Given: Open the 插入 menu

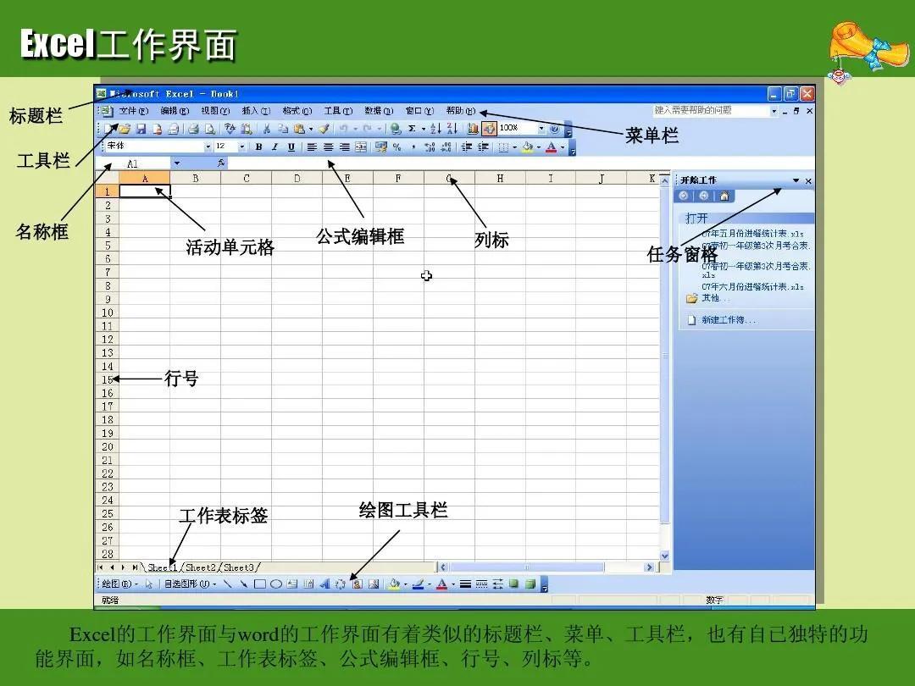Looking at the screenshot, I should 256,111.
